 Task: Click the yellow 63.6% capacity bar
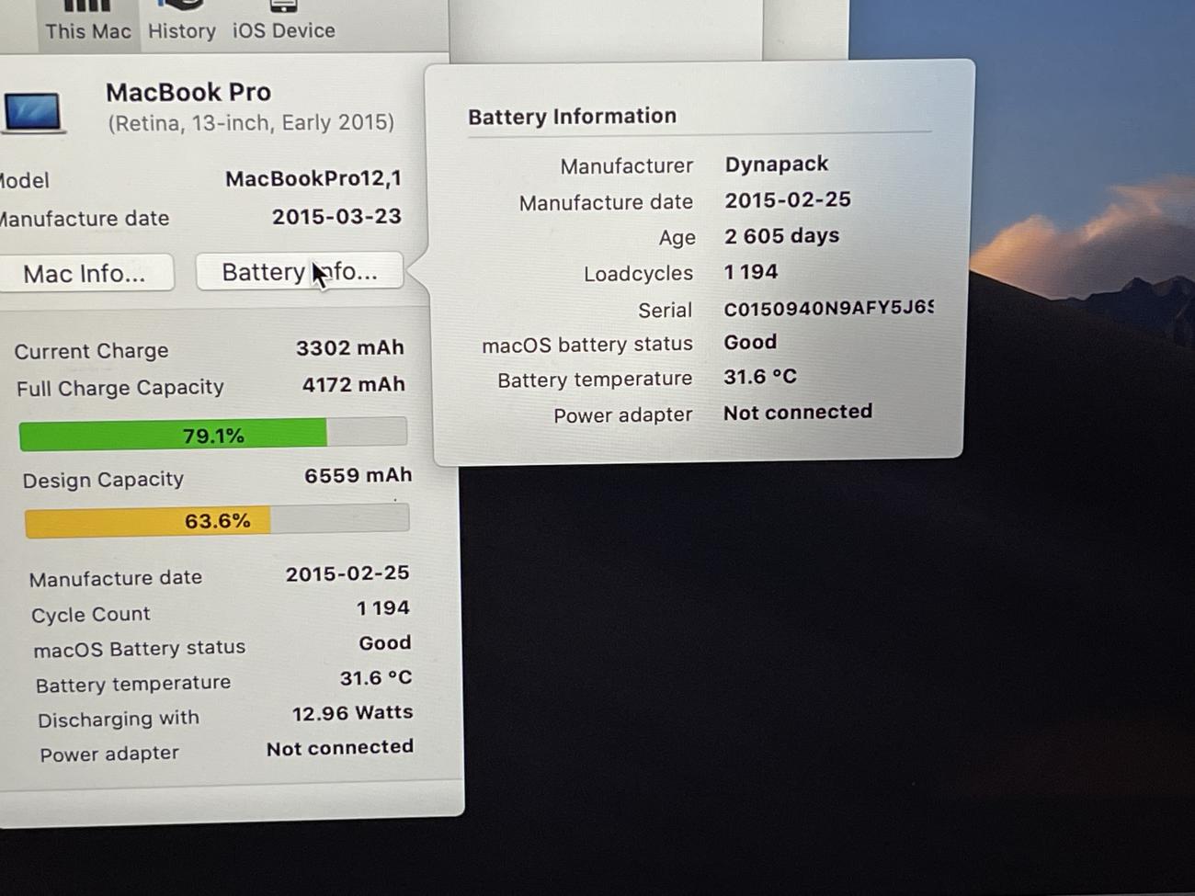217,520
